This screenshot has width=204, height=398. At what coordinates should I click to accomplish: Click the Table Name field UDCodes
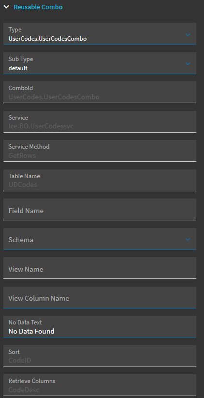click(x=100, y=180)
